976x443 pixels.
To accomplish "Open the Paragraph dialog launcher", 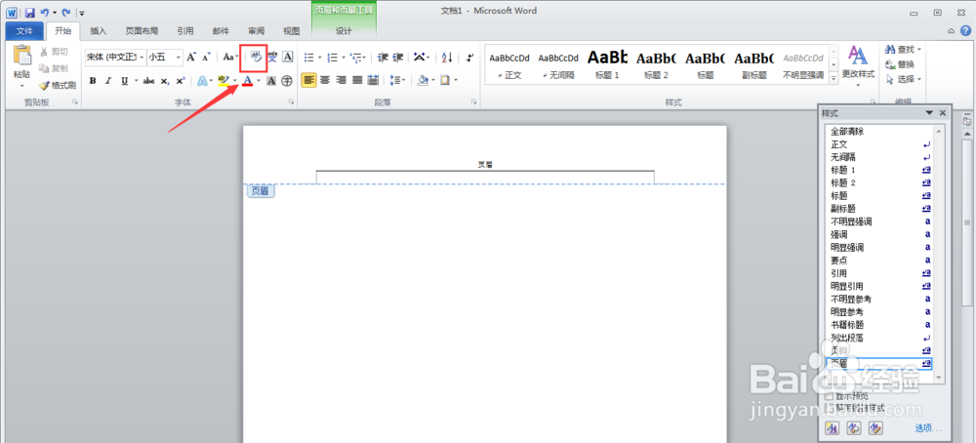I will [473, 101].
